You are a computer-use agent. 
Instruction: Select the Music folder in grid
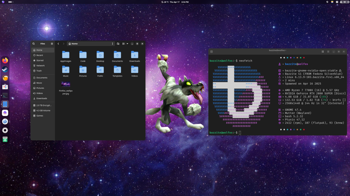66,71
